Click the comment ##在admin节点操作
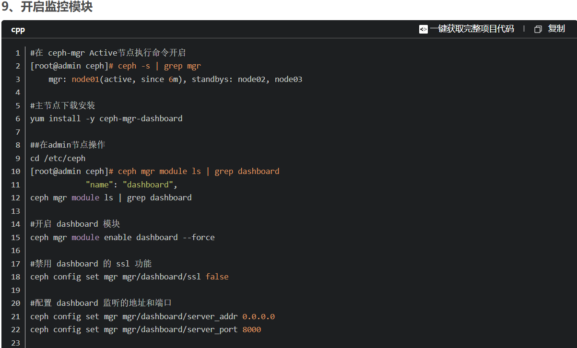Image resolution: width=577 pixels, height=348 pixels. coord(68,145)
